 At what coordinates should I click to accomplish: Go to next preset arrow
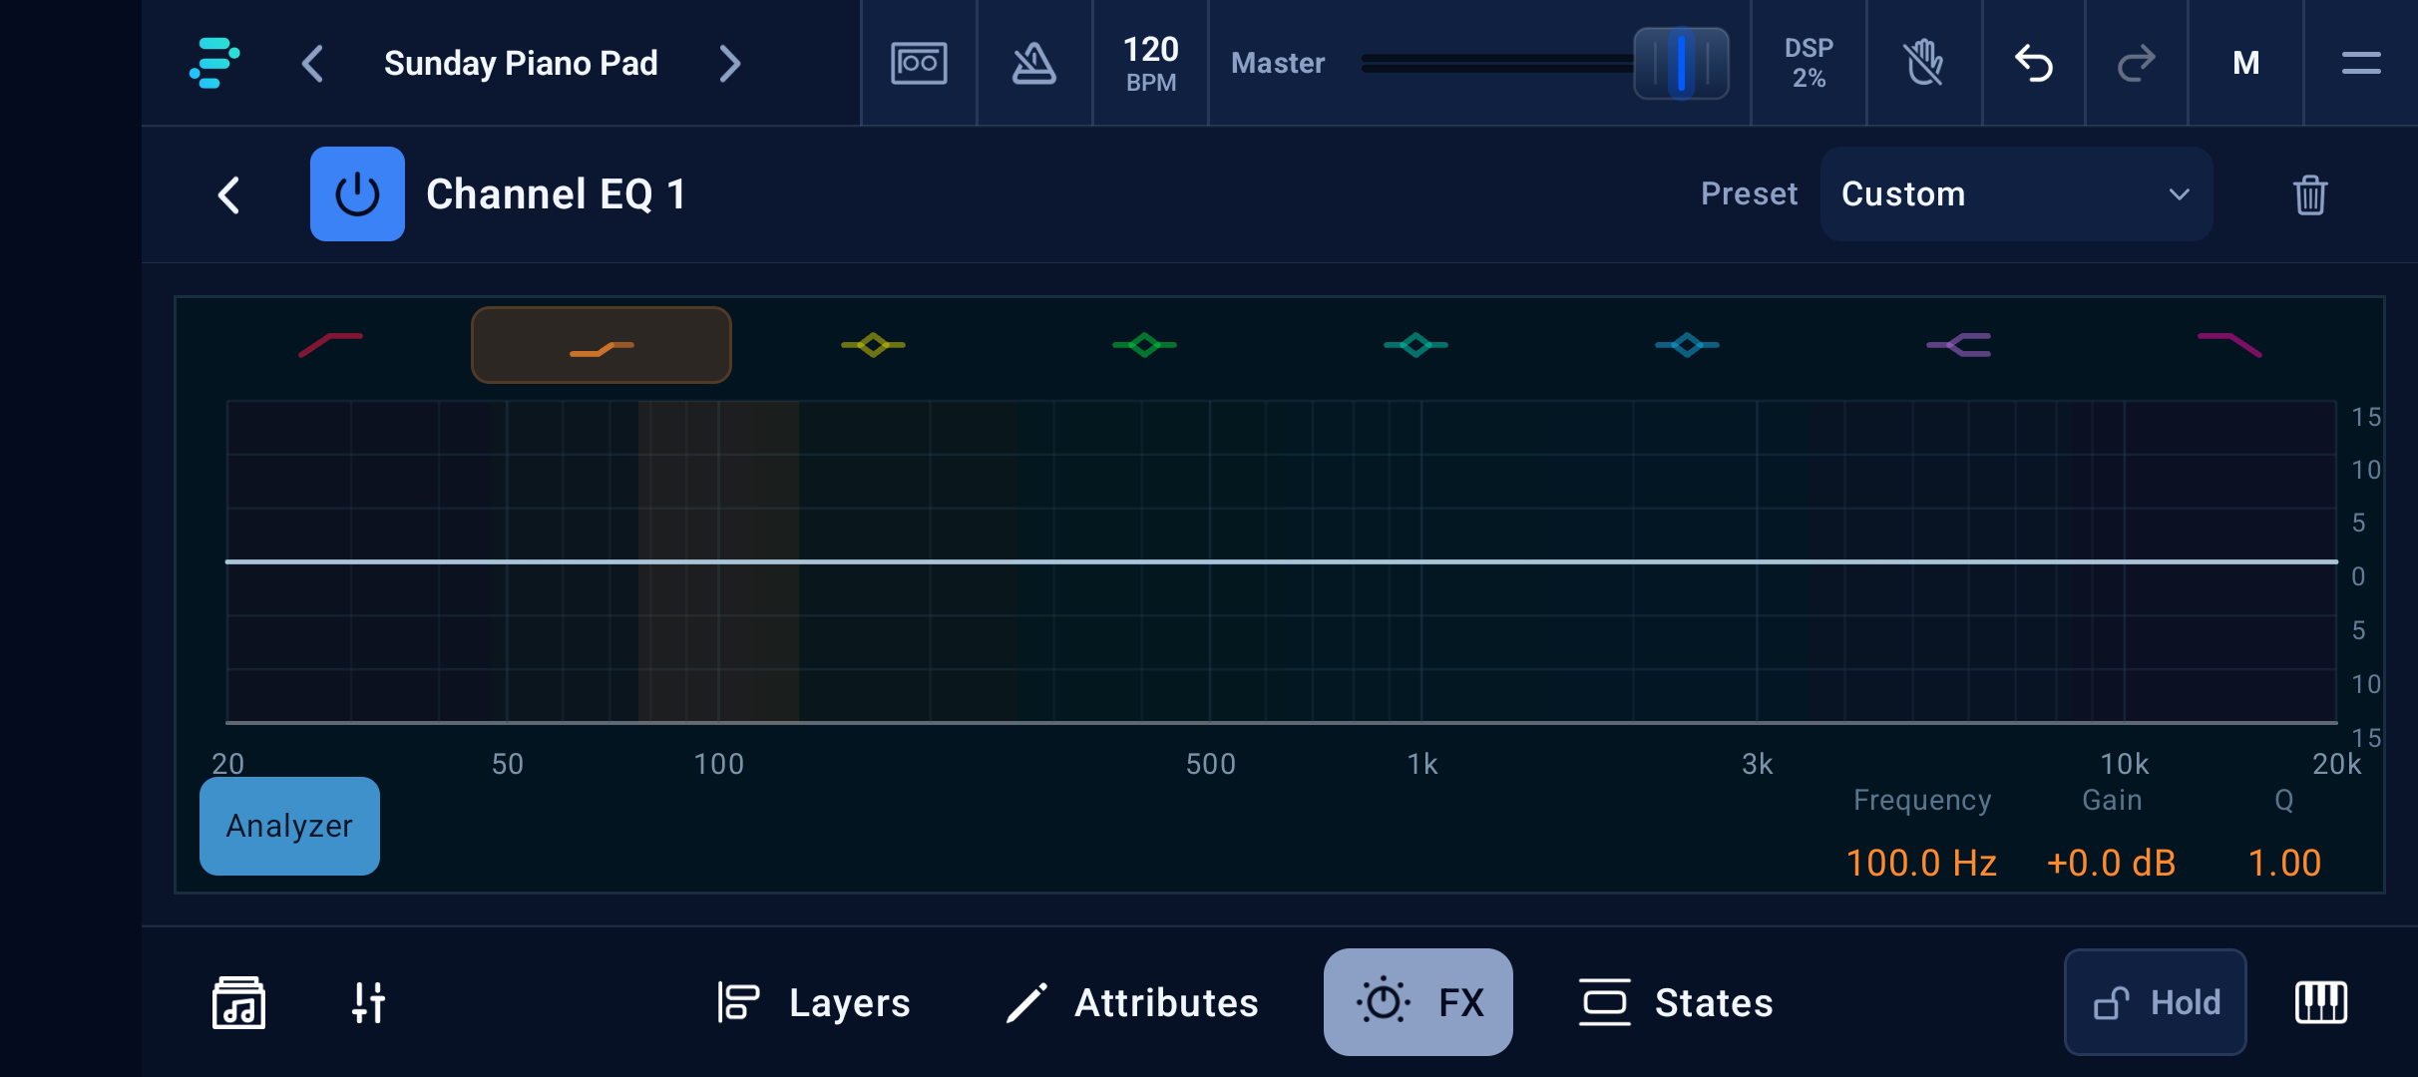(x=731, y=63)
